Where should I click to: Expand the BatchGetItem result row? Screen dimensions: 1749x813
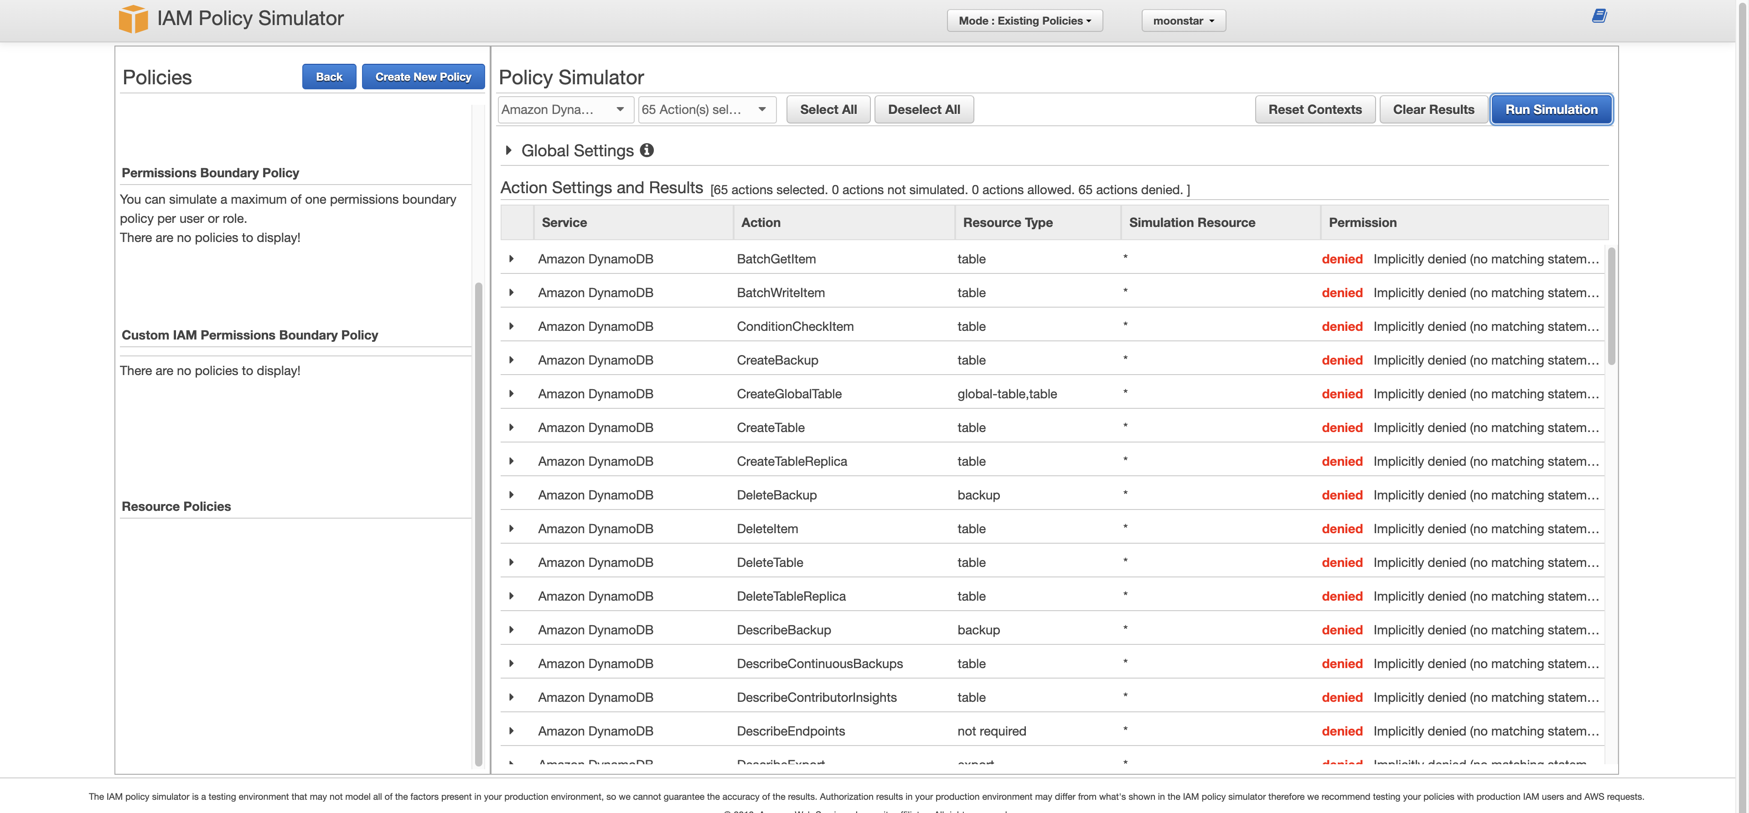click(x=511, y=258)
